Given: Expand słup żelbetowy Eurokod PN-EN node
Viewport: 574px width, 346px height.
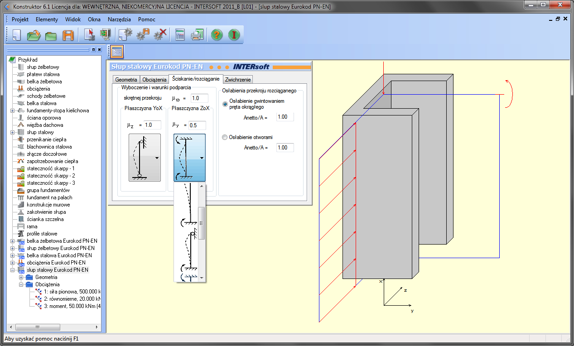Looking at the screenshot, I should 12,248.
